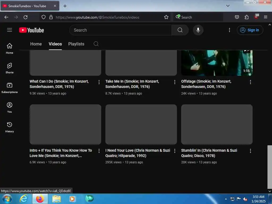
Task: Click the YouTube logo
Action: click(x=31, y=30)
